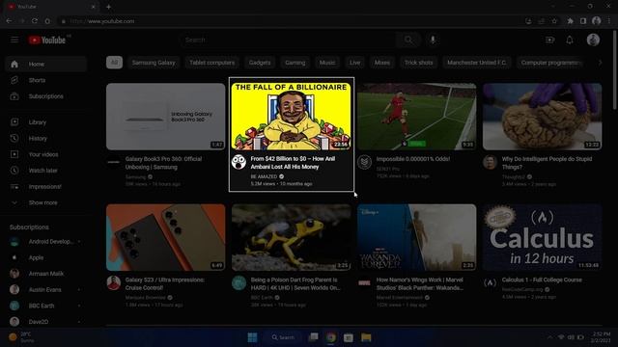This screenshot has width=618, height=347.
Task: Select the Manchester United F.C. chip
Action: pos(477,63)
